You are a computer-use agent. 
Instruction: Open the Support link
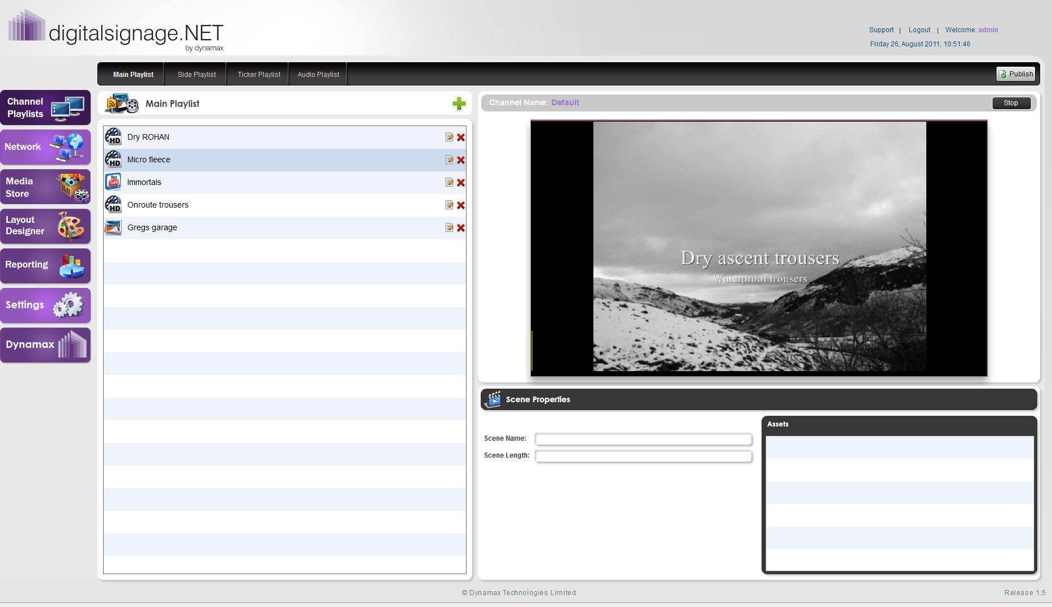881,30
